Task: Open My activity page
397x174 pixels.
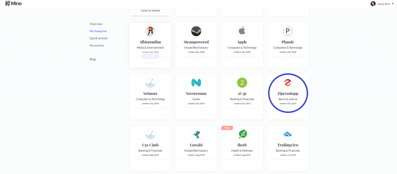Action: tap(97, 45)
